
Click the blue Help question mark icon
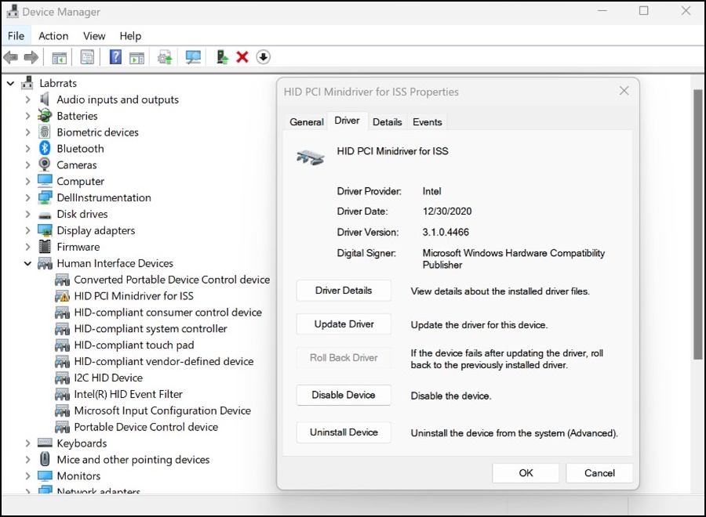pos(116,57)
